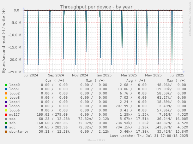Click the 'Last update' timestamp text
The width and height of the screenshot is (193, 144).
(149, 136)
